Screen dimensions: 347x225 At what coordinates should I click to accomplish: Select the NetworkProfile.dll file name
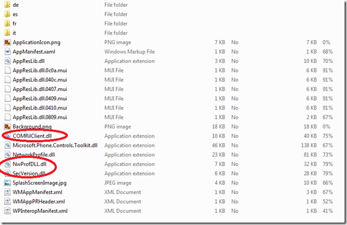33,155
